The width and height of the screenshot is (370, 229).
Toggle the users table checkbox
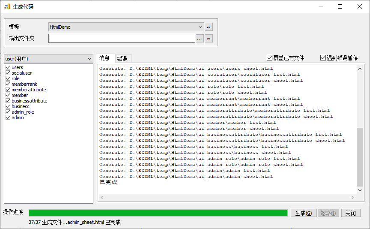8,67
